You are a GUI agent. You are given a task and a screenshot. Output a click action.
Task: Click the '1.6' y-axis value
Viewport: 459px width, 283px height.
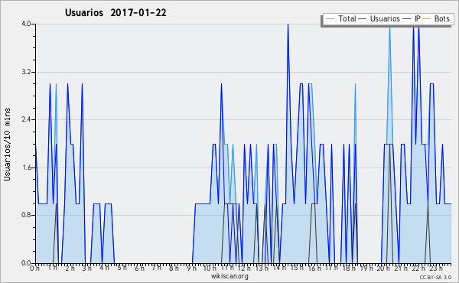tap(26, 168)
